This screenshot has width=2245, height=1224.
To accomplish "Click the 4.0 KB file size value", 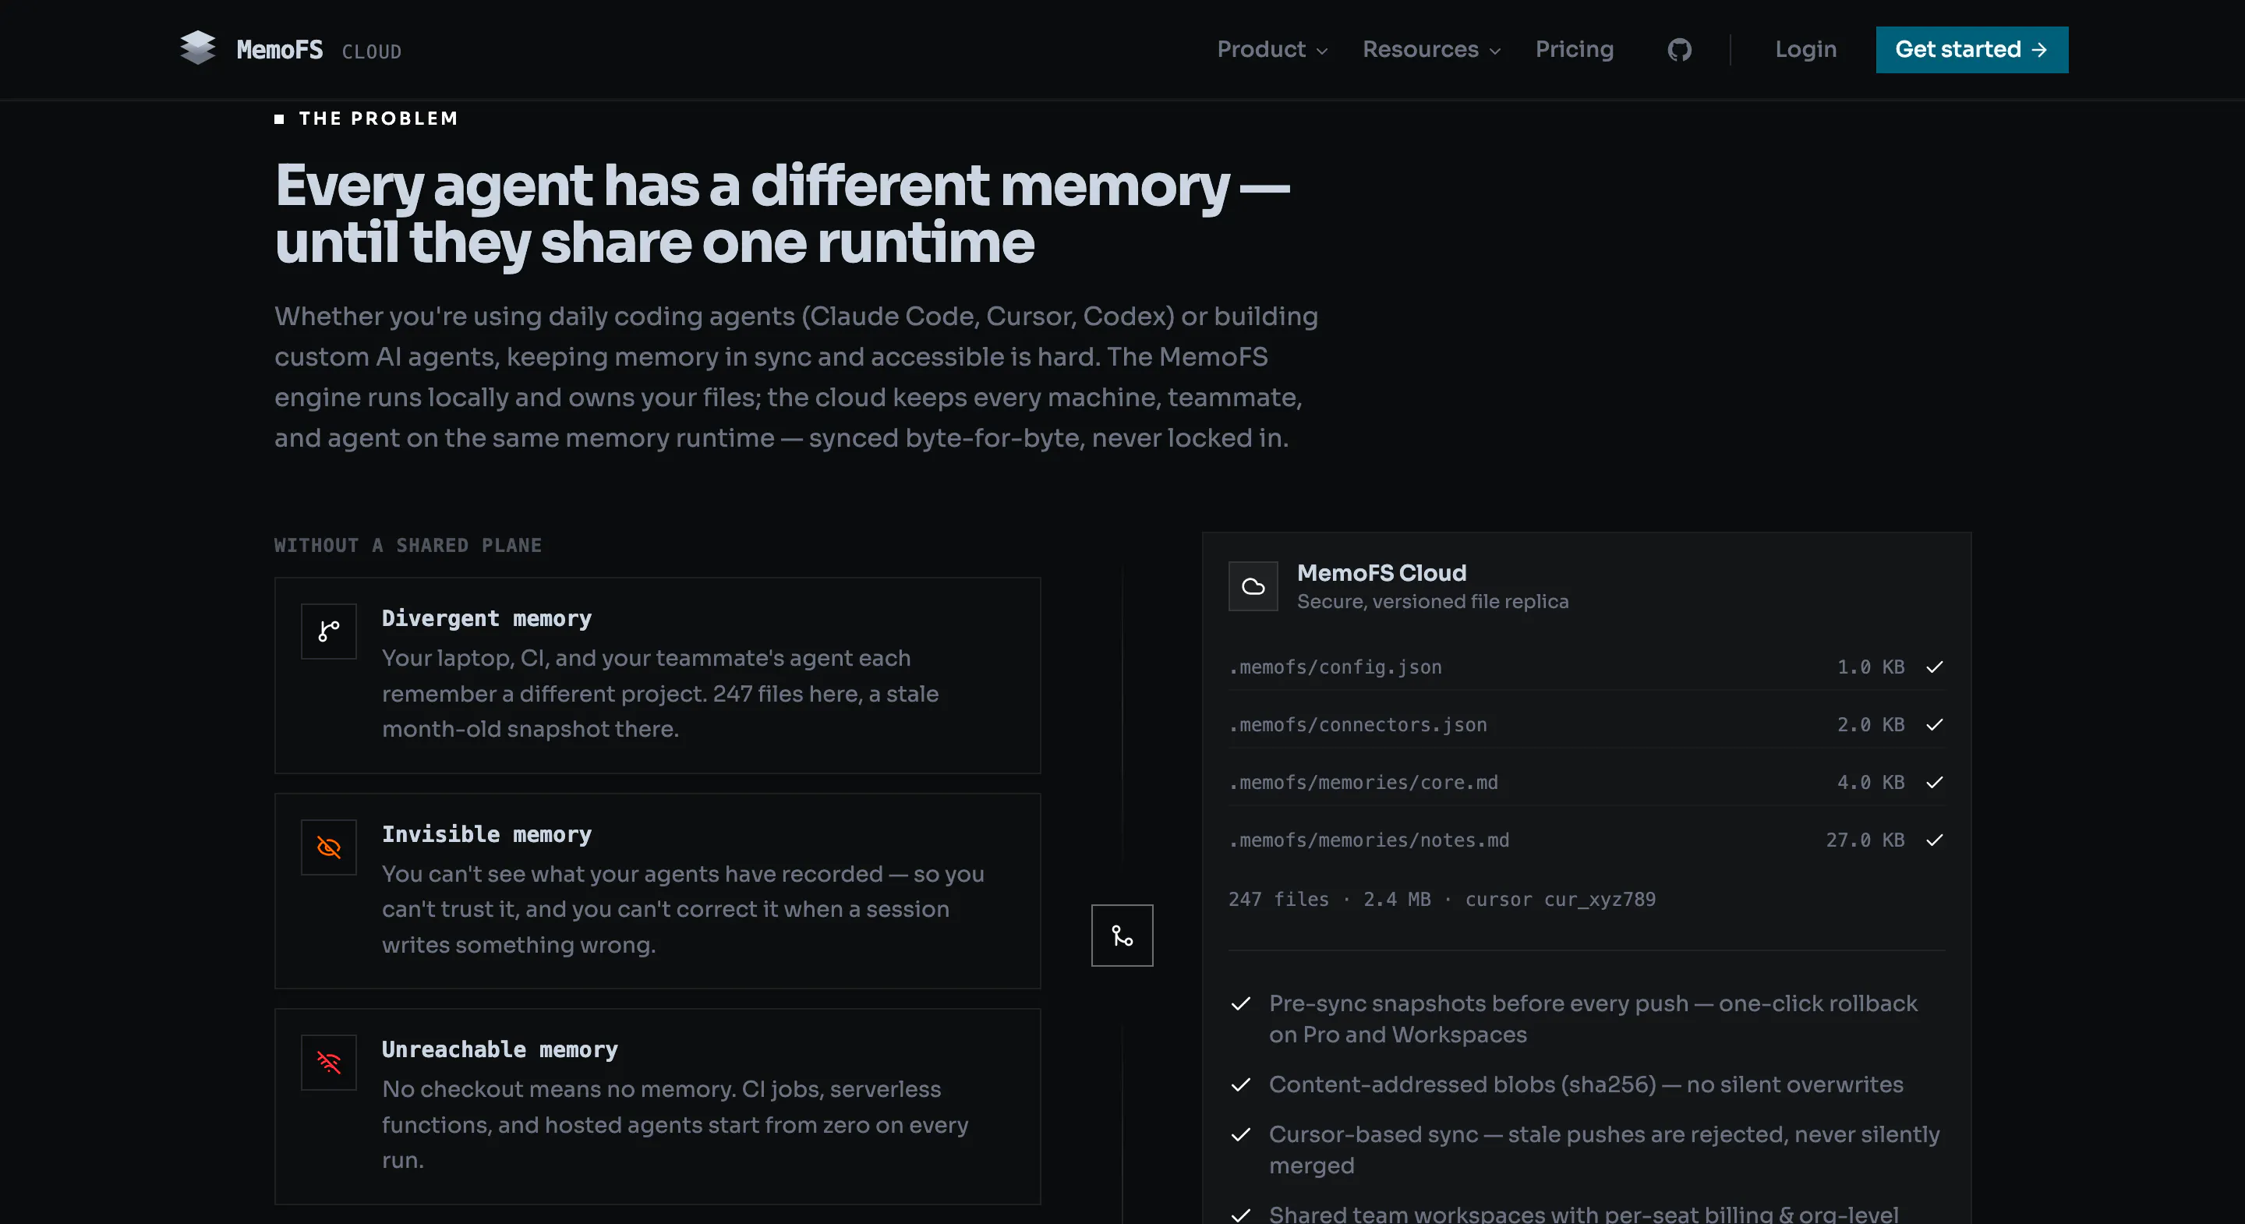I will pos(1870,782).
